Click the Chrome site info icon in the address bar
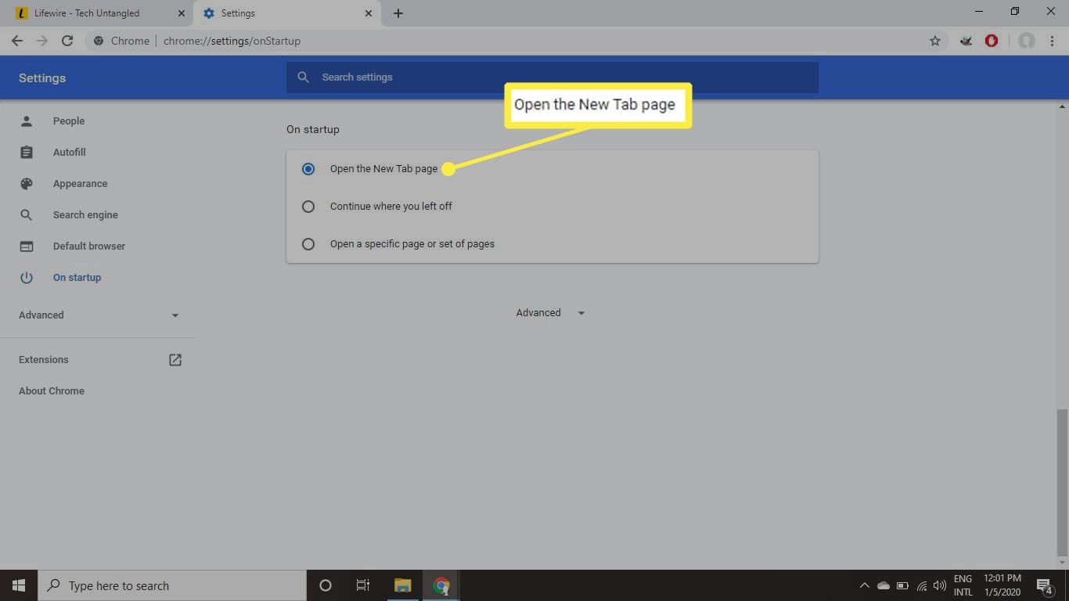Viewport: 1069px width, 601px height. 99,41
